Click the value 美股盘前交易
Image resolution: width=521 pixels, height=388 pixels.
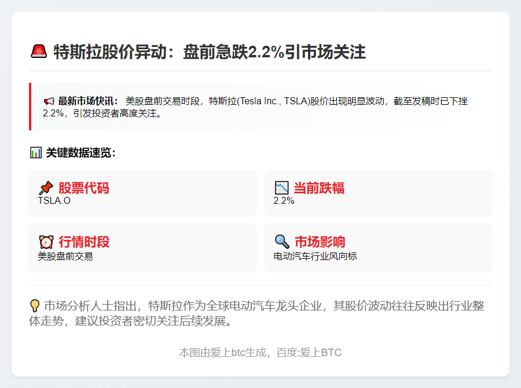coord(65,257)
